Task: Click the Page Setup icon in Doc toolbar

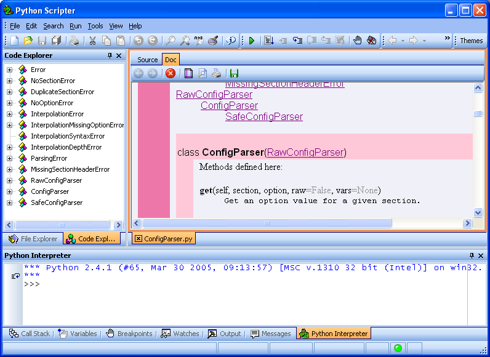Action: [188, 73]
